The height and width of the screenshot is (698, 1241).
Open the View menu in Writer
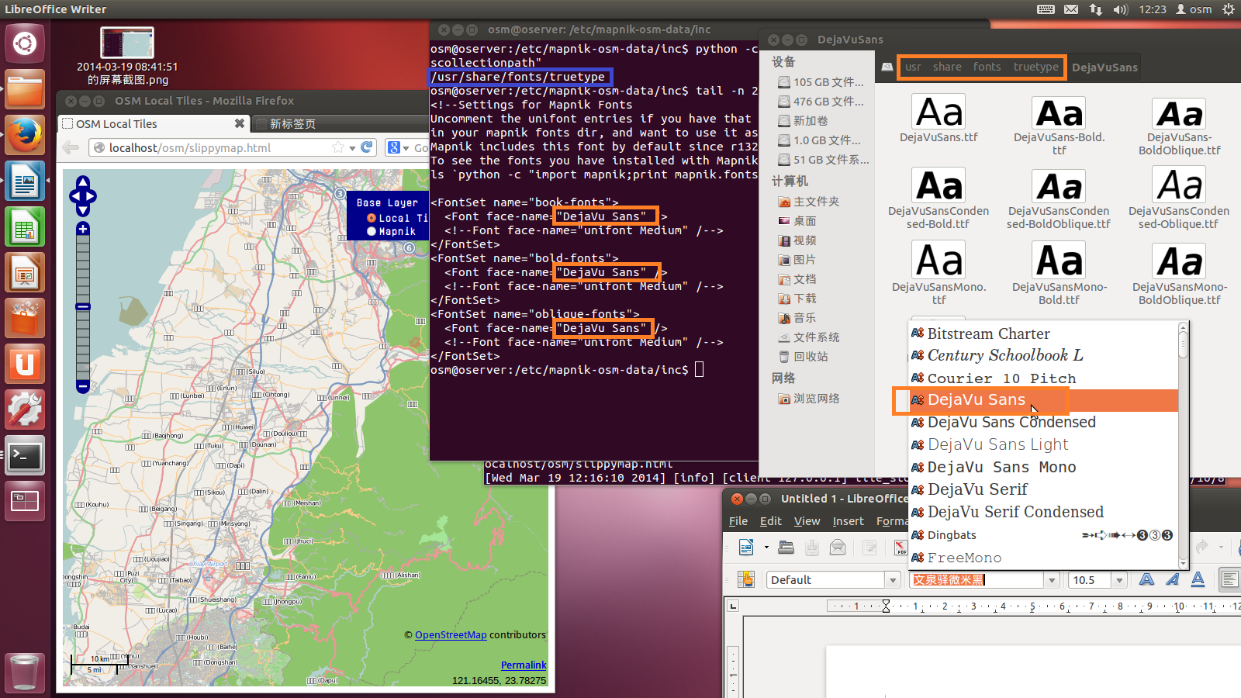point(807,521)
